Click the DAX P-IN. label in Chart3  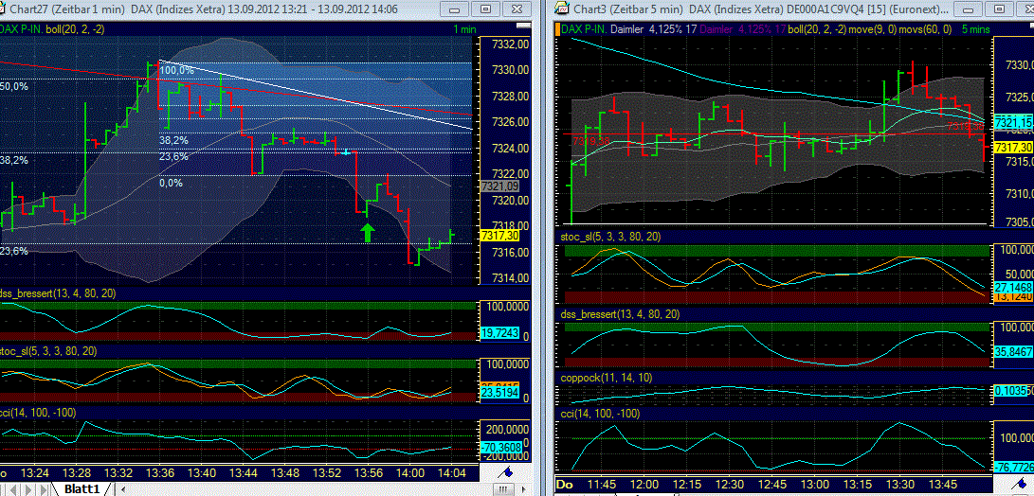584,29
